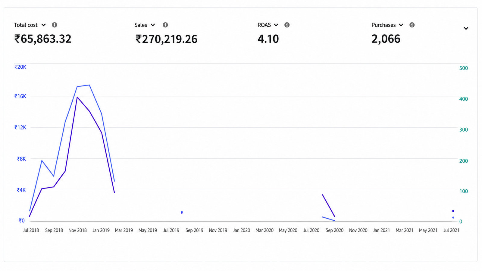
Task: Click info icon beside Purchases metric
Action: pos(412,25)
